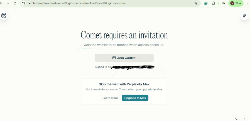The width and height of the screenshot is (252, 123).
Task: Open the Work profile chip menu
Action: pos(236,3)
